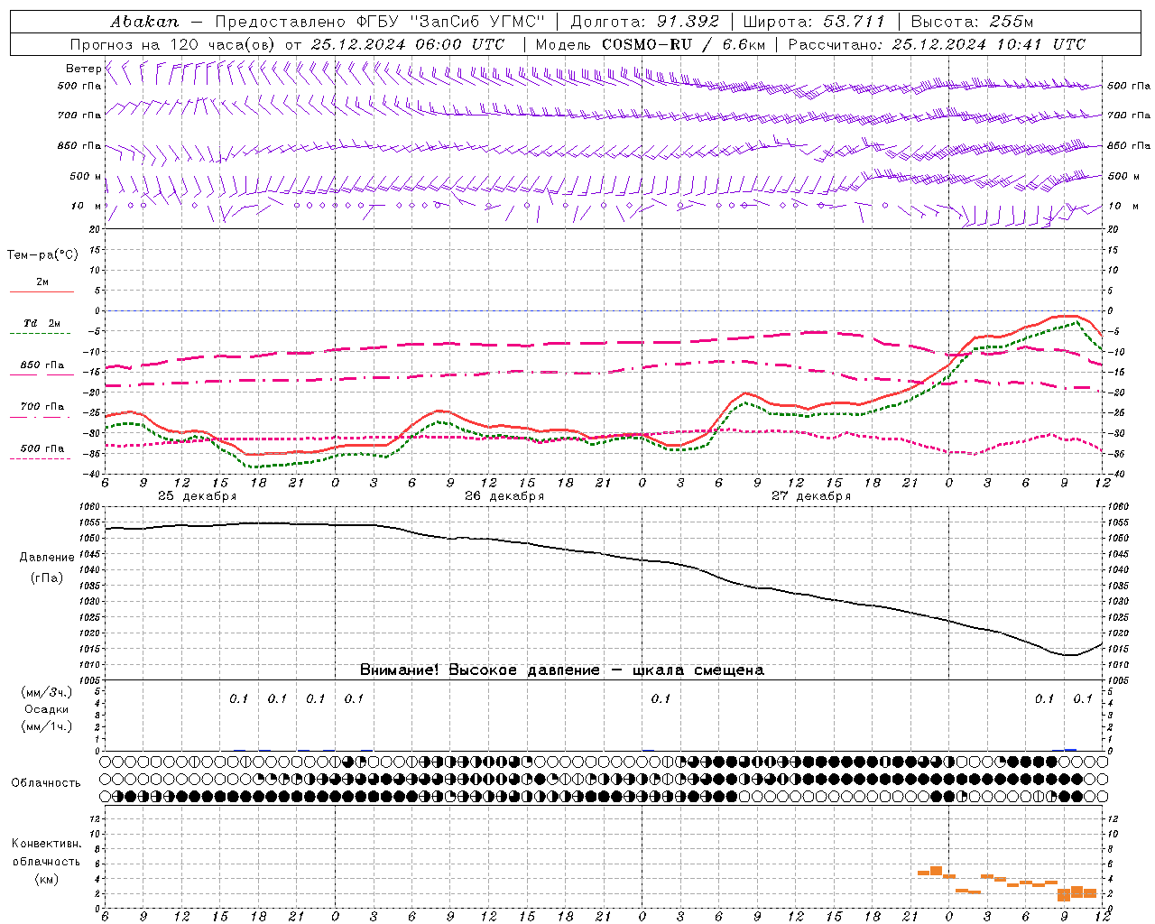Image resolution: width=1155 pixels, height=924 pixels.
Task: Click the left "10 м" wind level label
Action: point(87,206)
